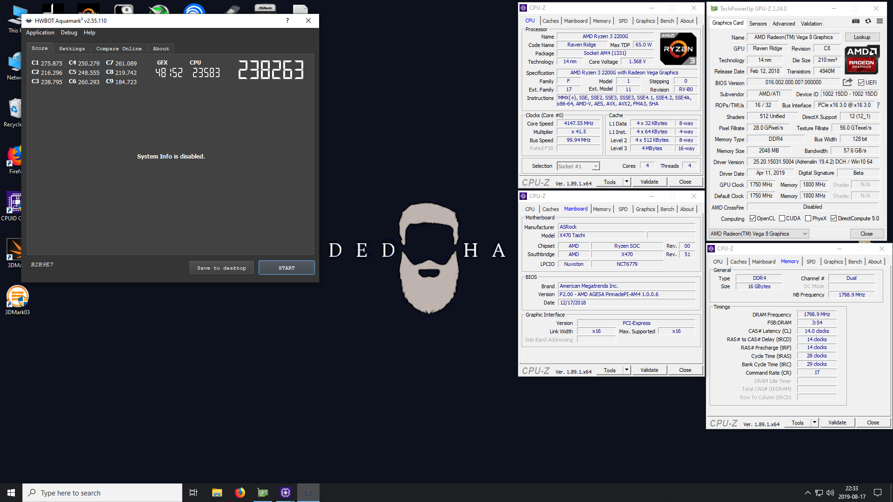Open the 3DMark03 desktop icon
This screenshot has width=893, height=502.
click(17, 300)
